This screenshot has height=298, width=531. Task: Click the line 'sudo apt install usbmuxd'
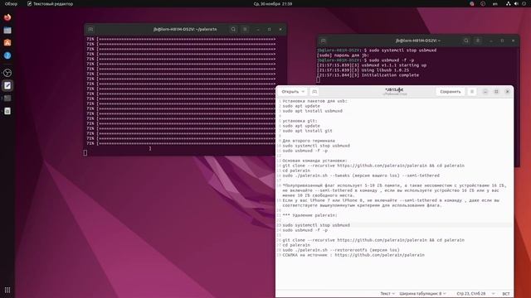point(312,111)
